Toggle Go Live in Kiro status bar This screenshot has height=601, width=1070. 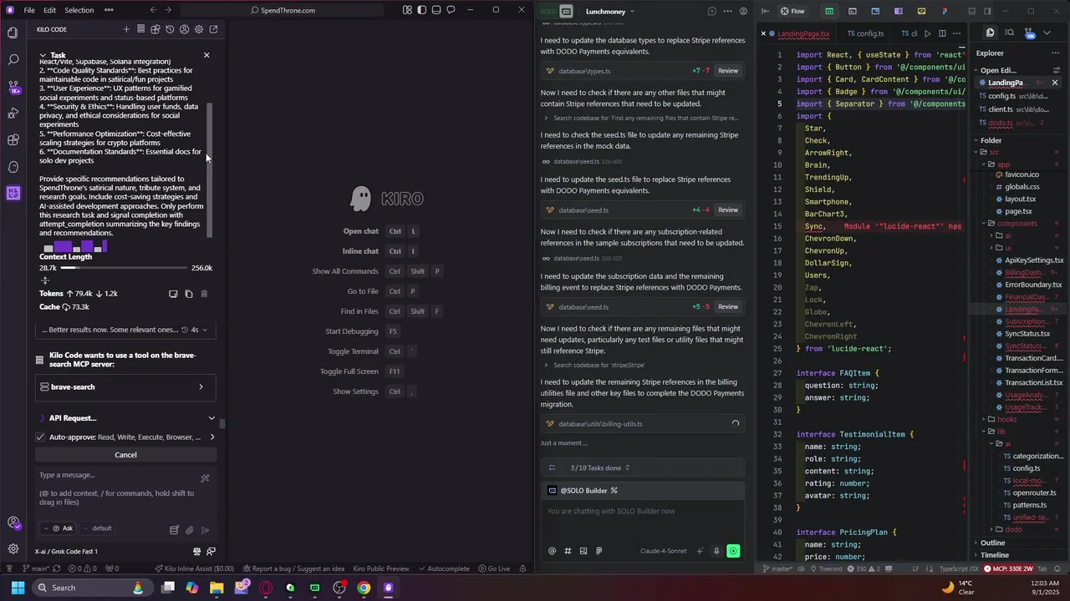(493, 568)
